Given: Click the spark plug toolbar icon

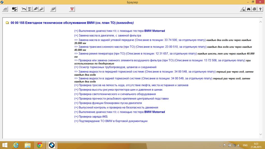Looking at the screenshot, I should pos(35,9).
